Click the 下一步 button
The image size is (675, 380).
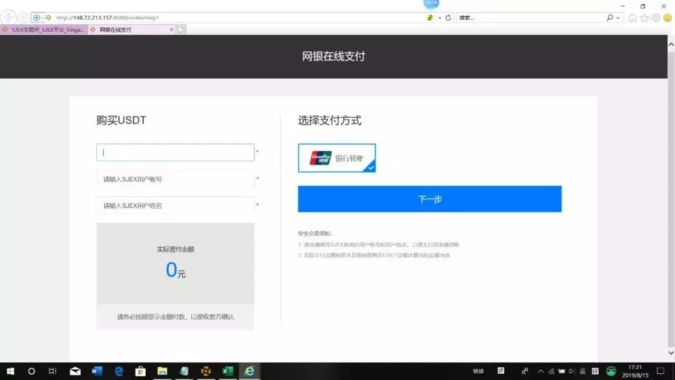click(429, 199)
